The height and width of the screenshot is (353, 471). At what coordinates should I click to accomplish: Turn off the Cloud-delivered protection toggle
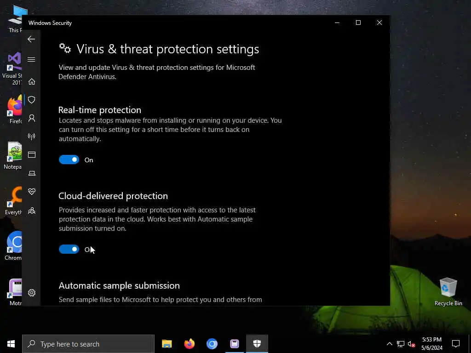69,249
